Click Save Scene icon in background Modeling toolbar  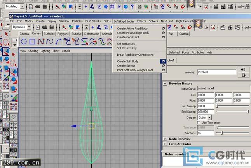(45, 7)
